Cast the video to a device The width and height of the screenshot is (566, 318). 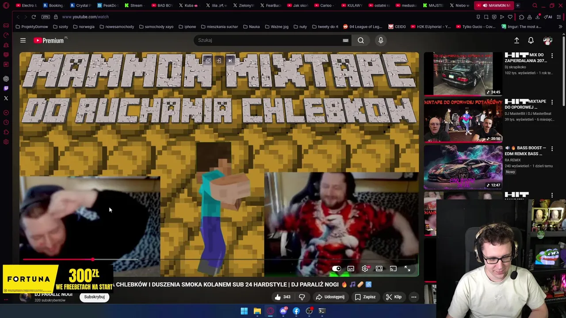pyautogui.click(x=393, y=269)
